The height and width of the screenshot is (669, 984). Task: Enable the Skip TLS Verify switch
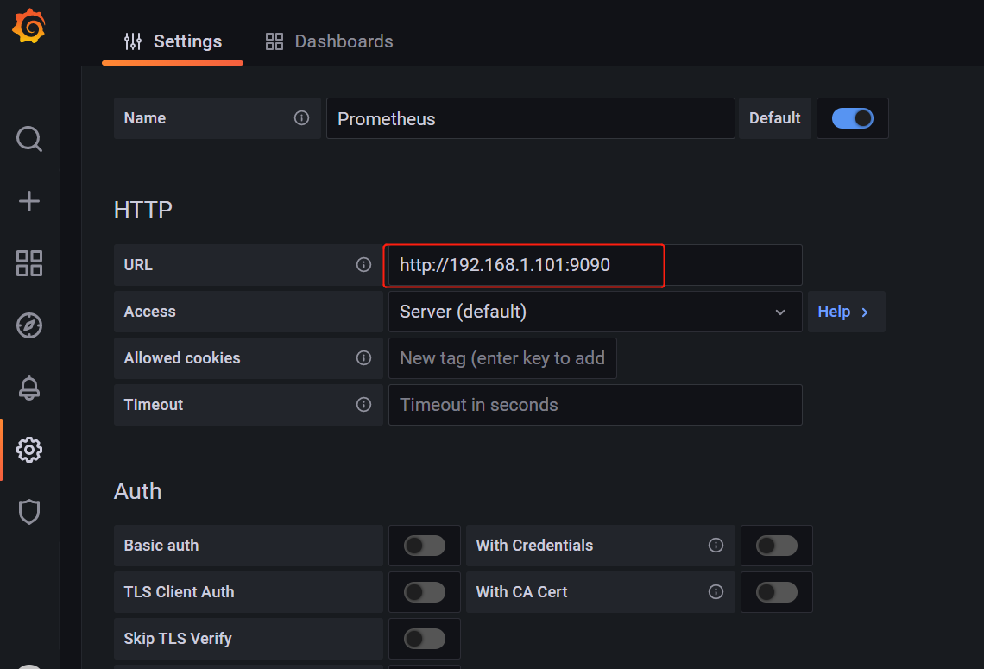tap(424, 639)
